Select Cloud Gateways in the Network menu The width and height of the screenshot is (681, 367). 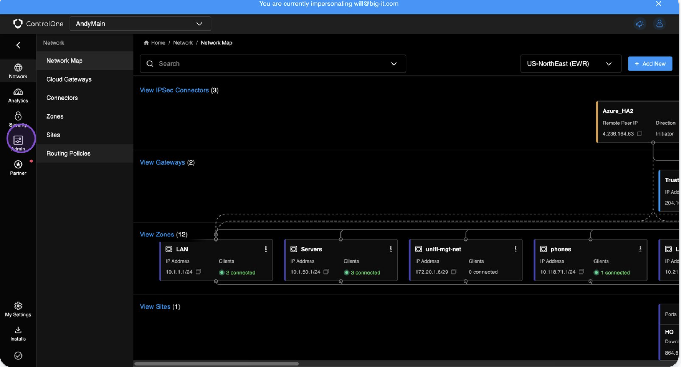69,79
